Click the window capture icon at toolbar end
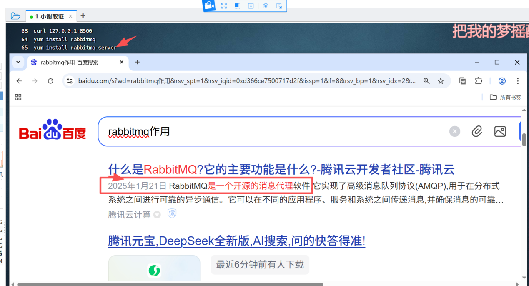Screen dimensions: 529x286 (x=279, y=6)
